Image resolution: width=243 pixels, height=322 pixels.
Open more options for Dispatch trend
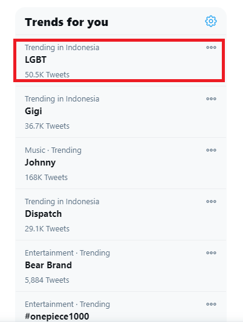pos(211,201)
